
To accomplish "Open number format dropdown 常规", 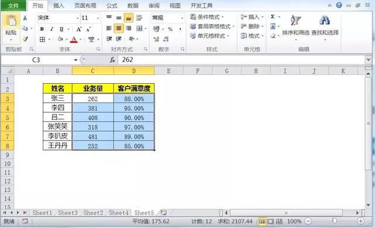I will tap(182, 18).
